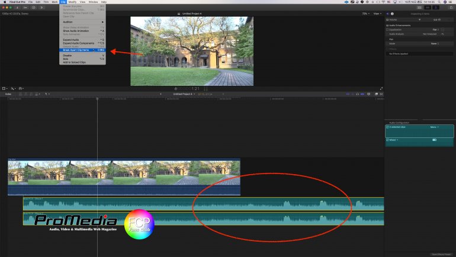
Task: Toggle the audio skimming icon
Action: 352,94
